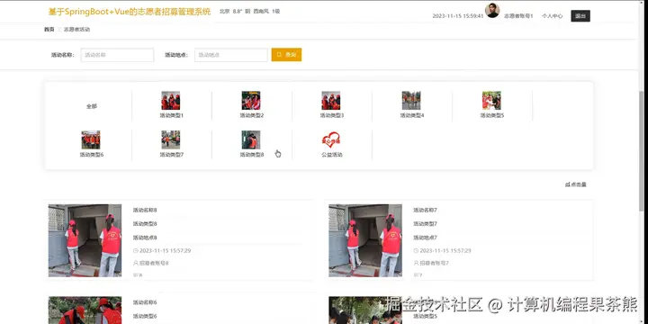Click the 活动名称6 title text
Image resolution: width=648 pixels, height=324 pixels.
tap(145, 302)
